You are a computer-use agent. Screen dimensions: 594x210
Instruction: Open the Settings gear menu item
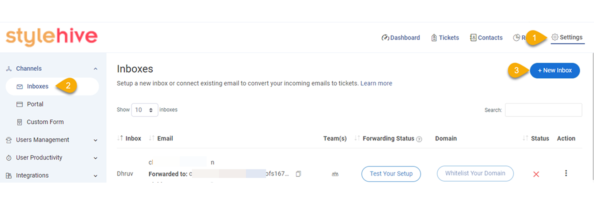pyautogui.click(x=566, y=38)
